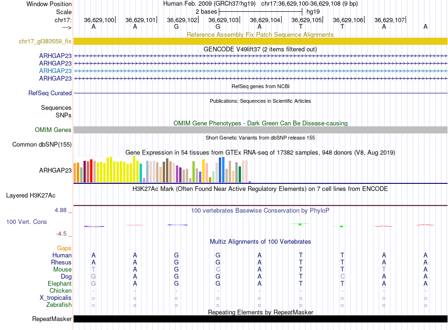Select the Zebrafish species label
Image resolution: width=448 pixels, height=330 pixels.
click(x=59, y=305)
